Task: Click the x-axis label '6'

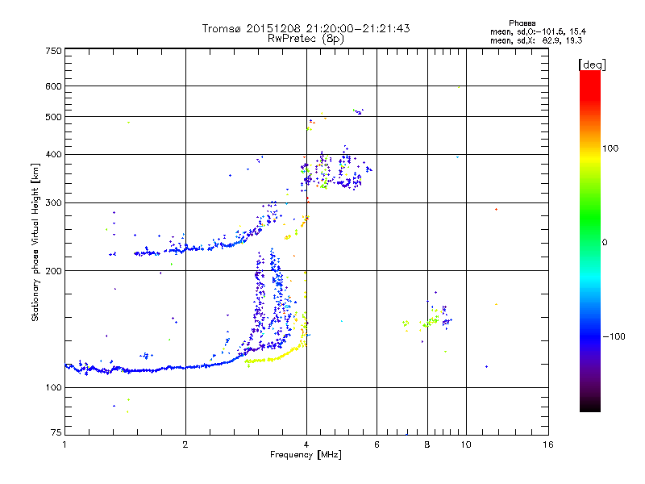Action: (377, 444)
